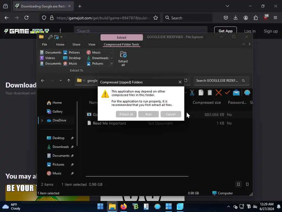
Task: Click Get App on Game Jolt
Action: point(225,31)
